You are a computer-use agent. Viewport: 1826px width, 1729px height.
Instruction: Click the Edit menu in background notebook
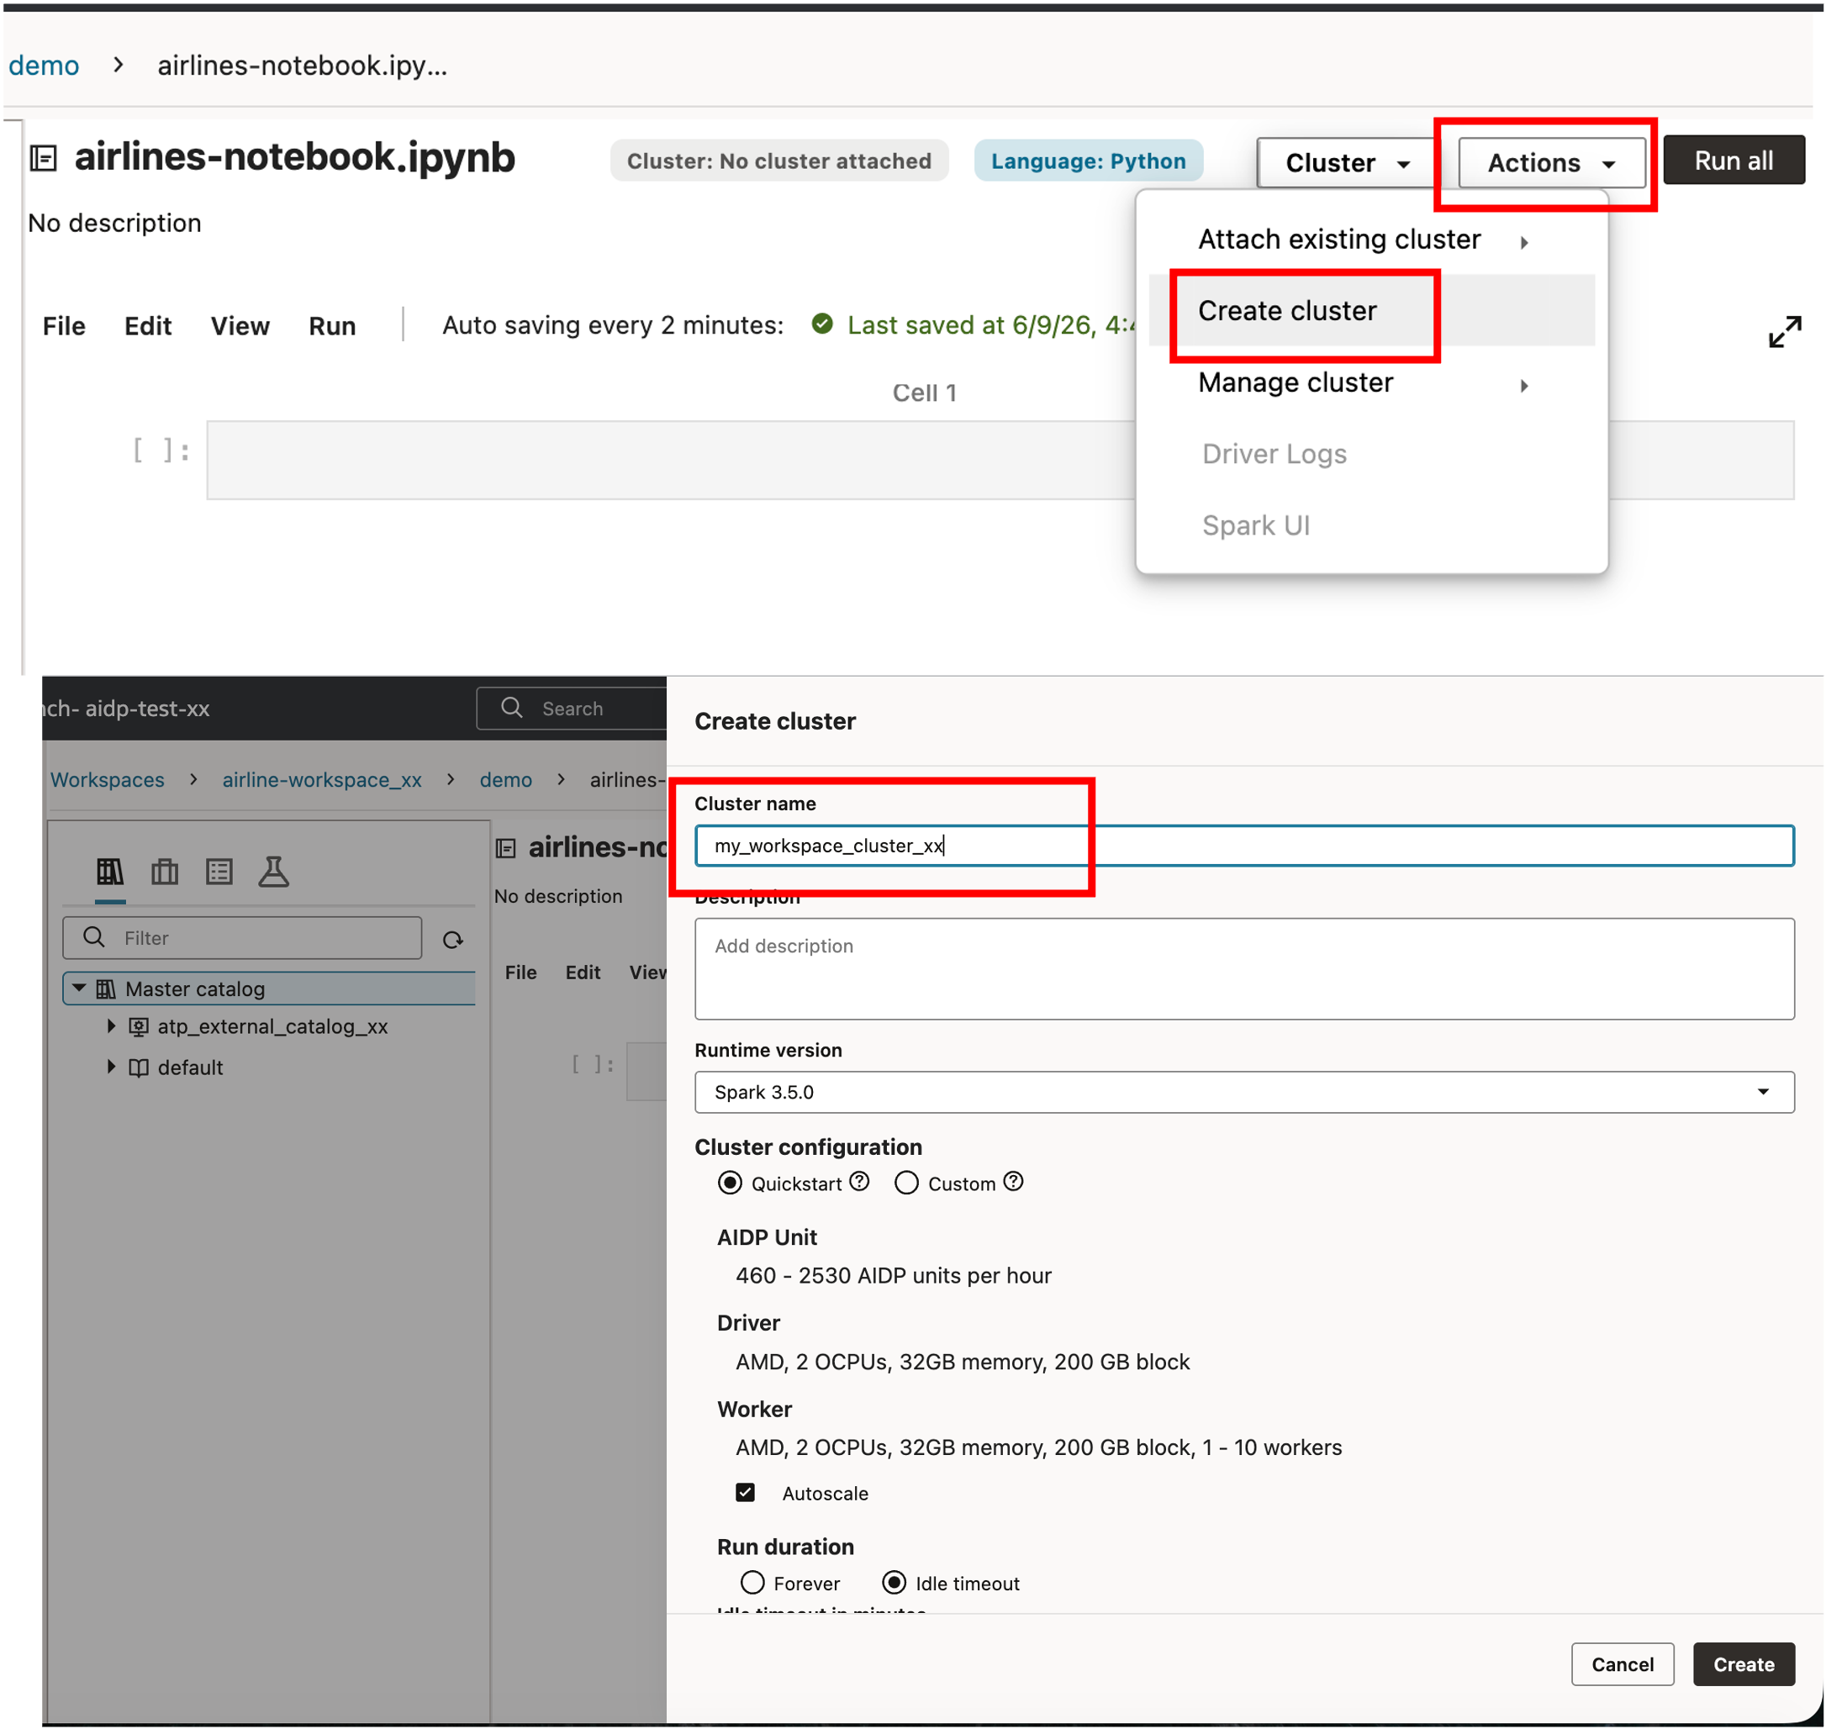tap(583, 972)
